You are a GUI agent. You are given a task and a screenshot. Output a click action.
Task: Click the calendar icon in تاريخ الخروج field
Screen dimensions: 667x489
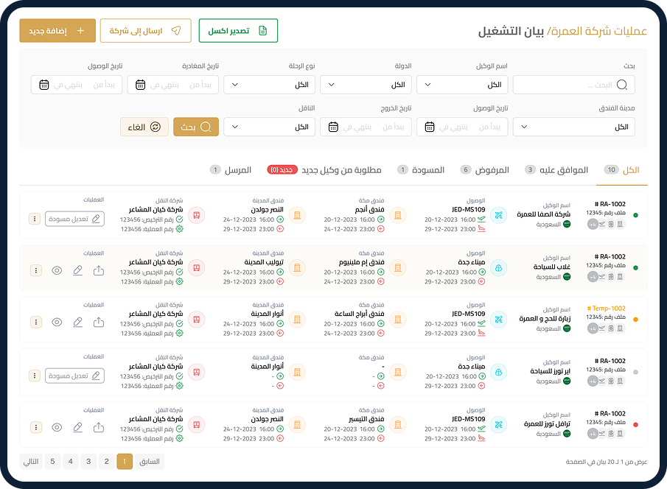point(334,127)
